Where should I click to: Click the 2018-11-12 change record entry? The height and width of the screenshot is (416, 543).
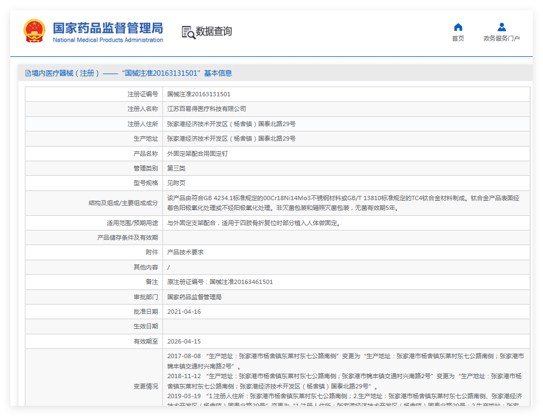click(344, 381)
